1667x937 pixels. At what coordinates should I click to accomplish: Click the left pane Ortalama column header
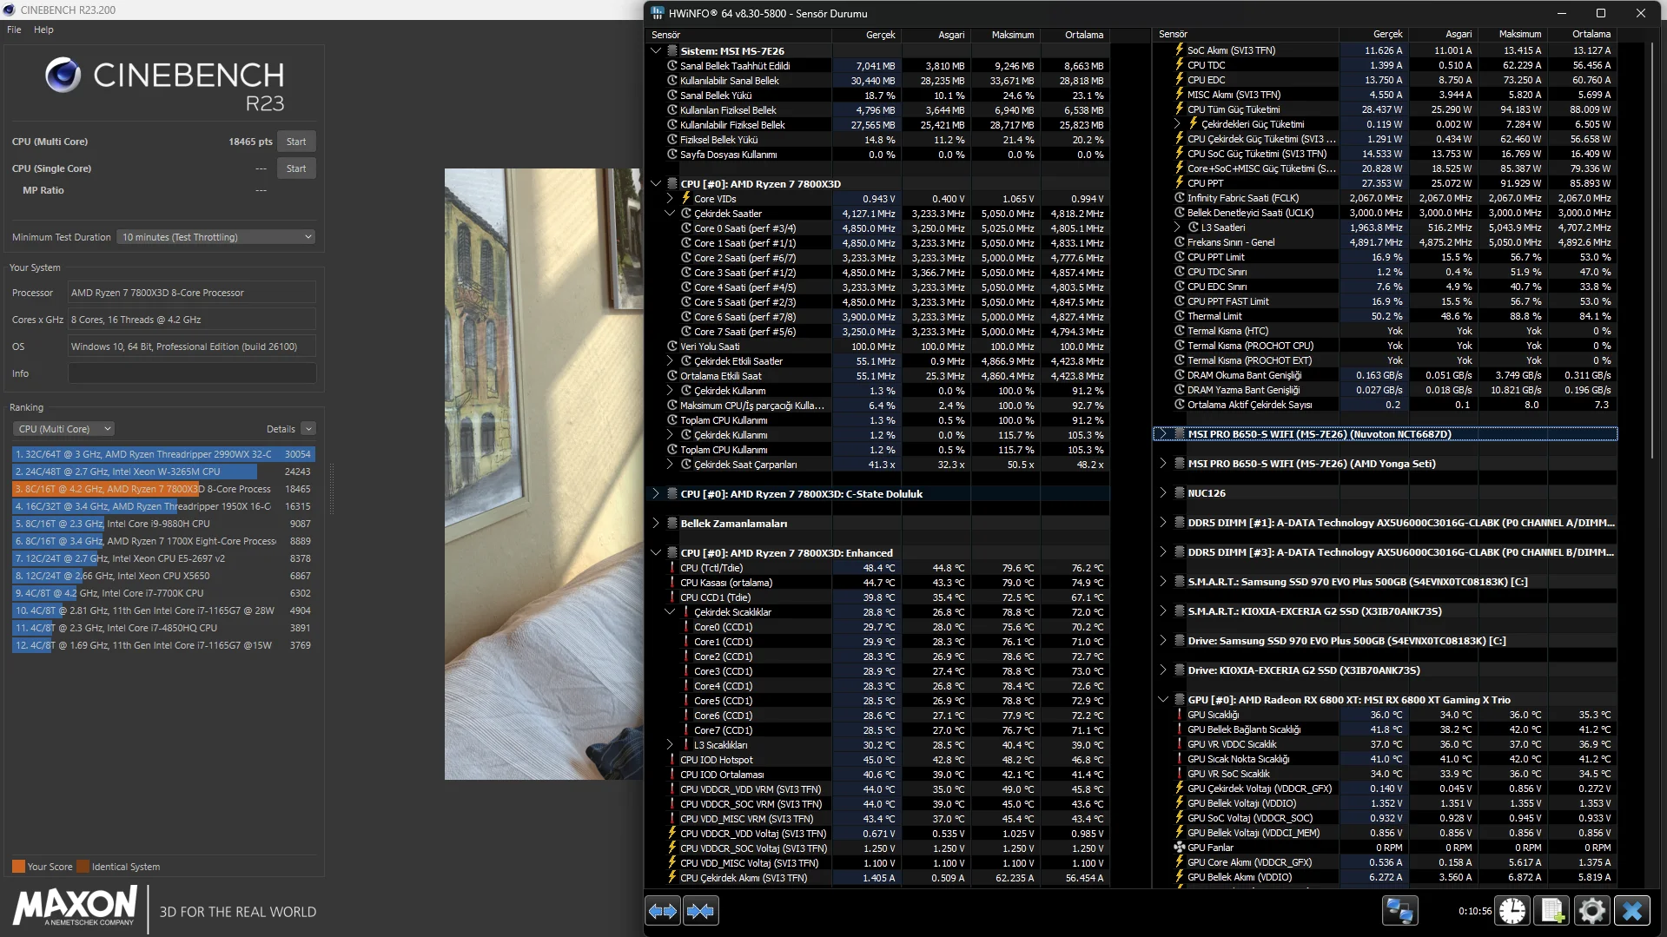[x=1075, y=35]
